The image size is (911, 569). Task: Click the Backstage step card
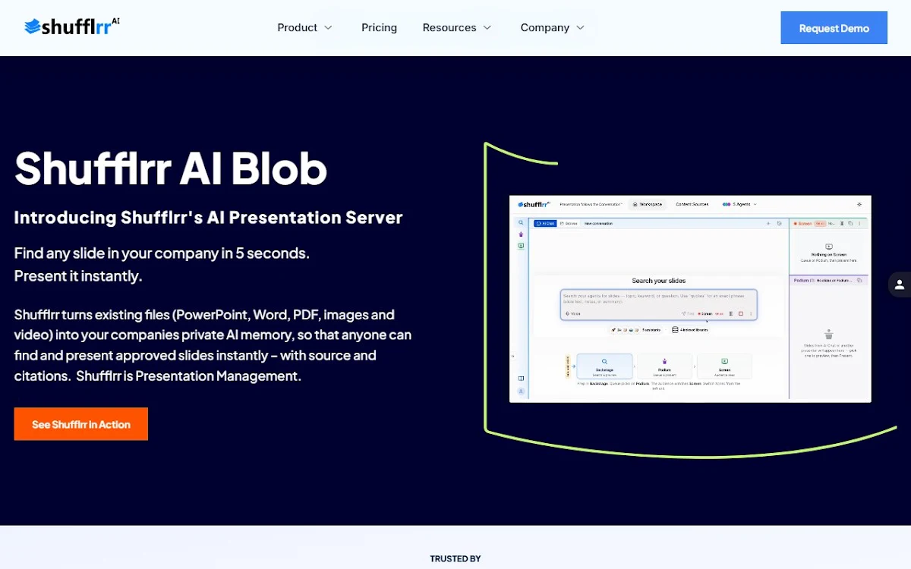604,366
